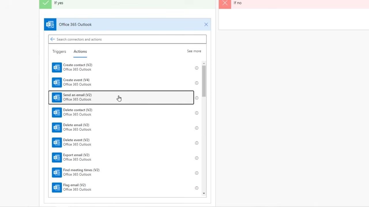Viewport: 369px width, 207px height.
Task: Open the See more link
Action: 194,51
